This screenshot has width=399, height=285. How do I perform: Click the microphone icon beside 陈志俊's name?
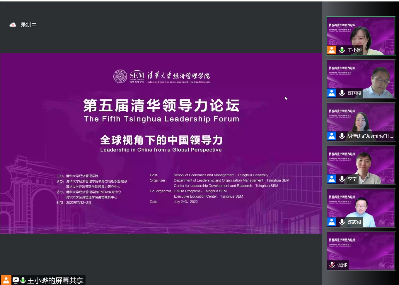[x=342, y=222]
